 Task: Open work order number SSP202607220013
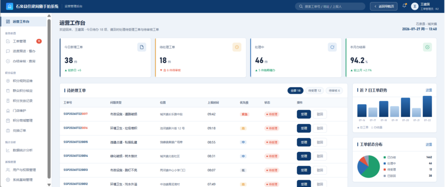tap(76, 170)
